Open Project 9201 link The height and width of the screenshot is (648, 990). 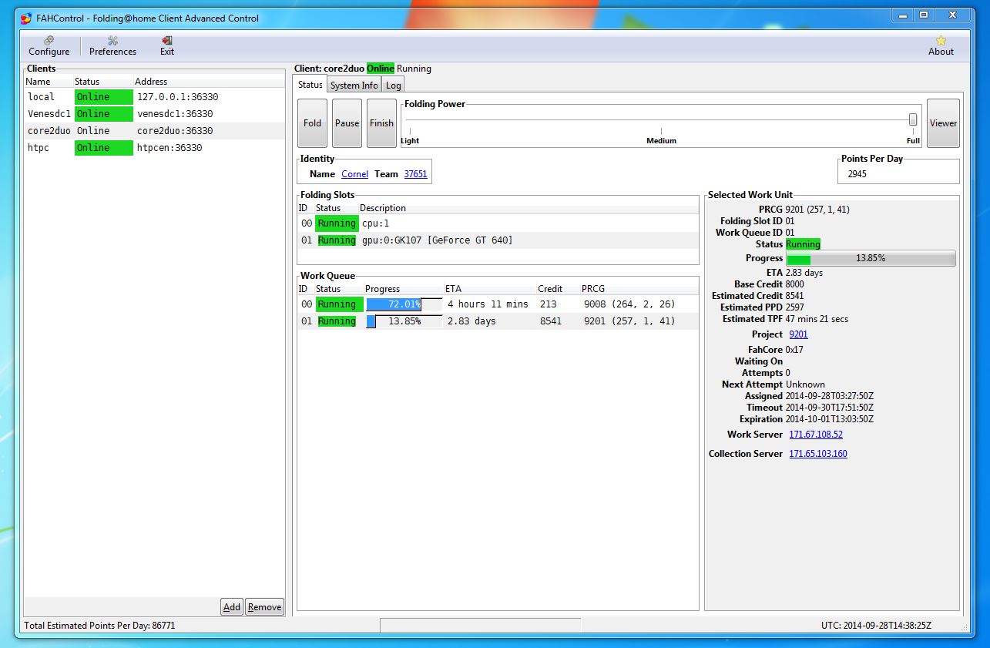798,334
